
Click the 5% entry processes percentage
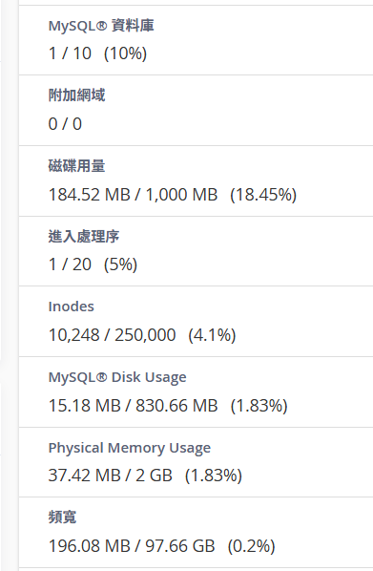[x=120, y=264]
